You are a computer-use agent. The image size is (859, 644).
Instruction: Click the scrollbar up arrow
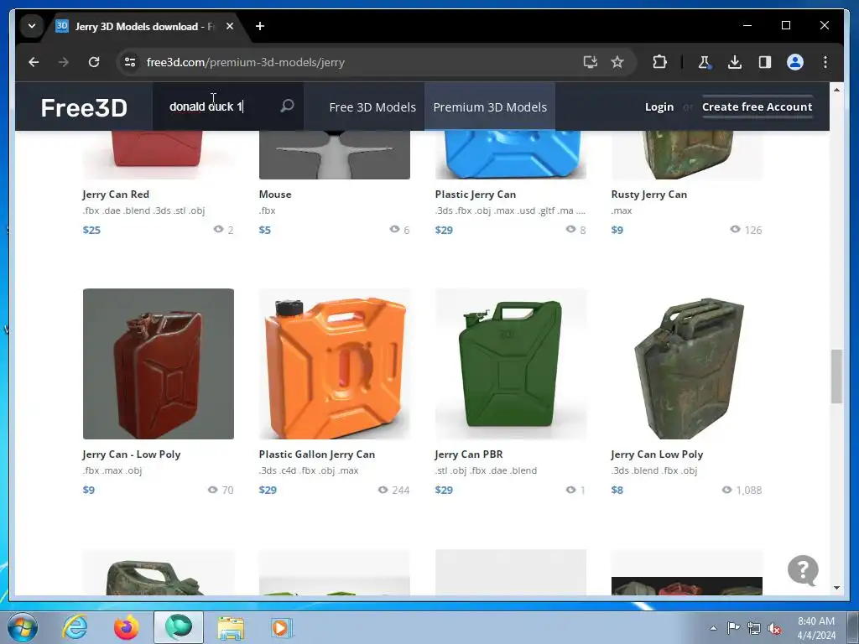836,89
